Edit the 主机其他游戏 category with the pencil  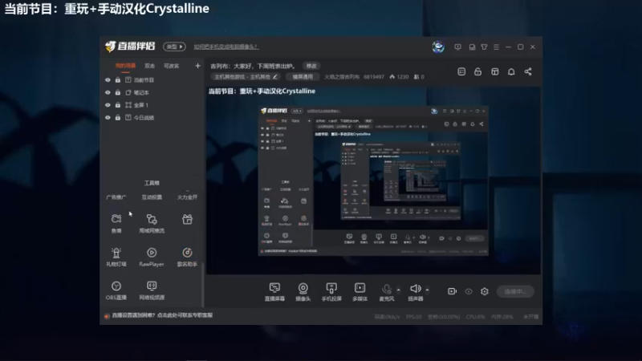[275, 76]
